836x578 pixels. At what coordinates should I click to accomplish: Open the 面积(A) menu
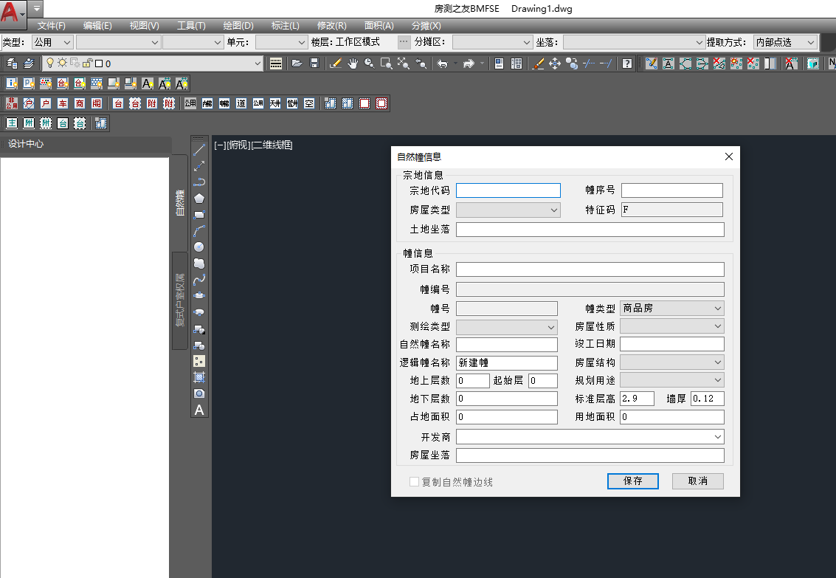coord(379,26)
